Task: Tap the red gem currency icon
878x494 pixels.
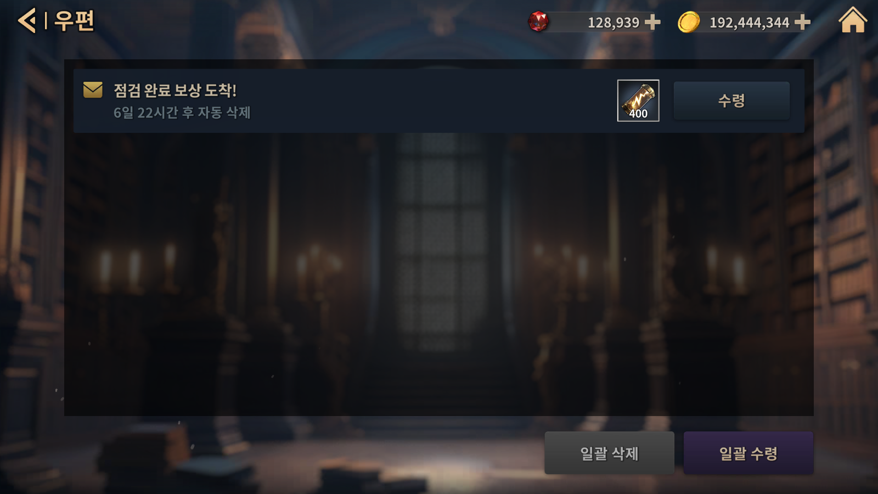Action: 538,22
